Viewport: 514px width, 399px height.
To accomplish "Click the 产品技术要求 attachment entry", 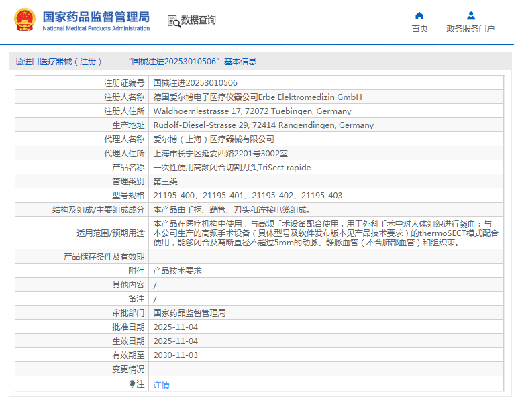I will [x=177, y=271].
